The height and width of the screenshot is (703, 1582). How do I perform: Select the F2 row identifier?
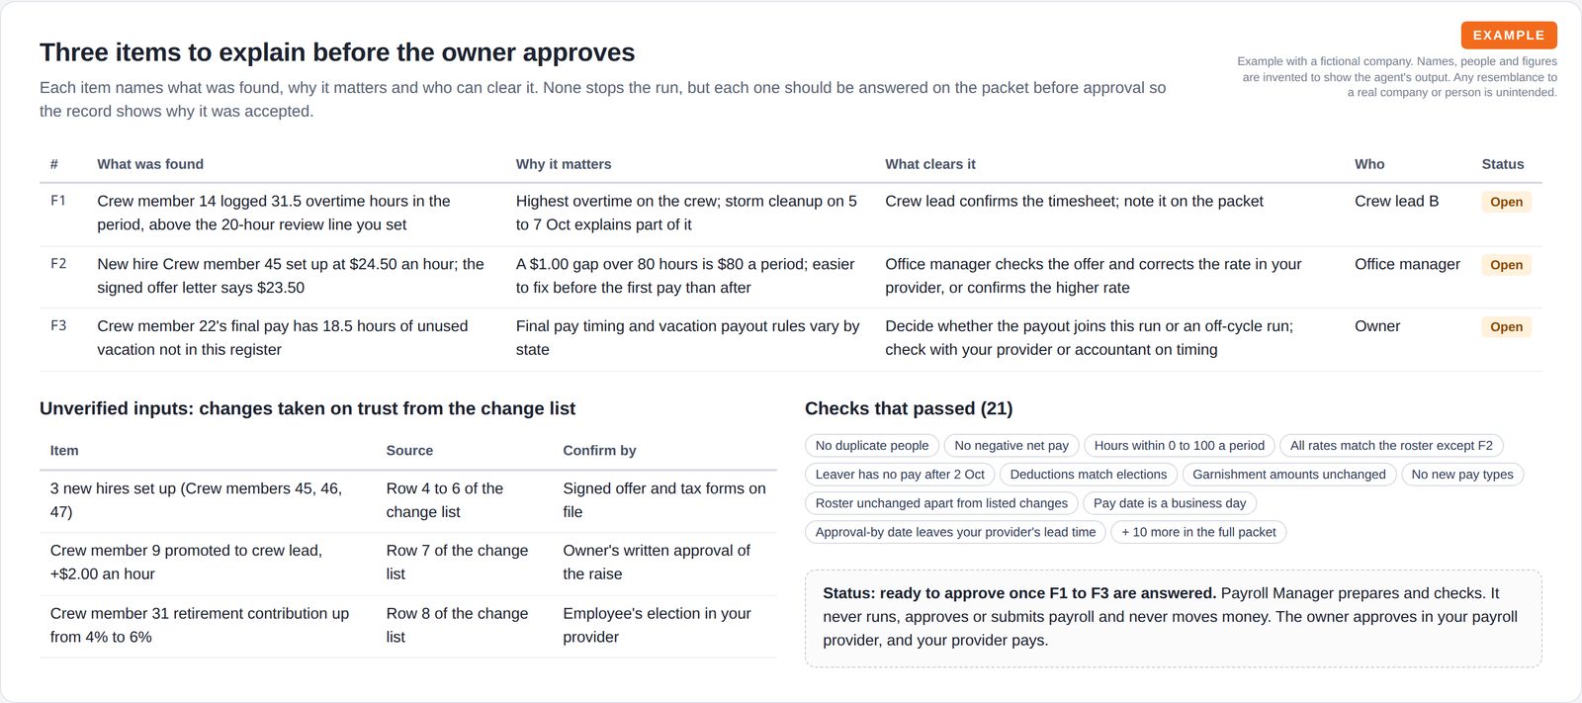tap(58, 264)
